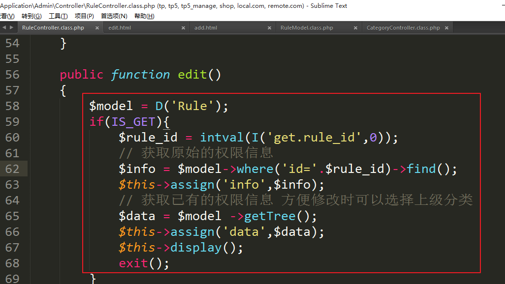Viewport: 505px width, 284px height.
Task: Close the RuleController.class.php tab
Action: (x=97, y=28)
